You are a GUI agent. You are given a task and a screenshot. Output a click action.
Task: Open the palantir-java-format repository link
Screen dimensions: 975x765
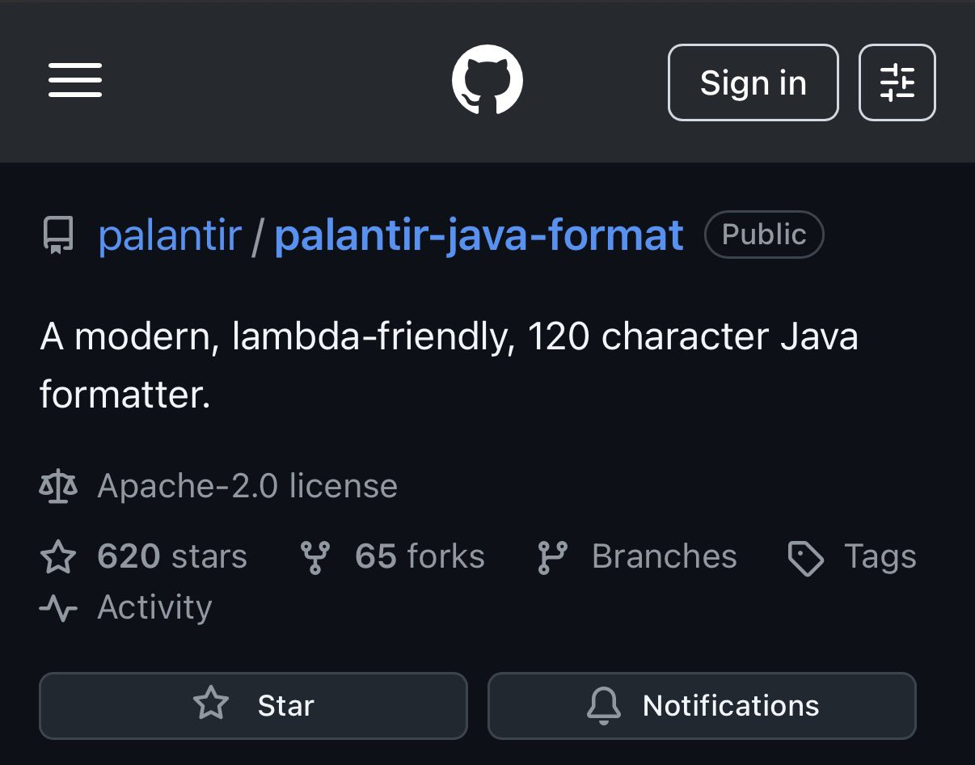click(x=479, y=235)
